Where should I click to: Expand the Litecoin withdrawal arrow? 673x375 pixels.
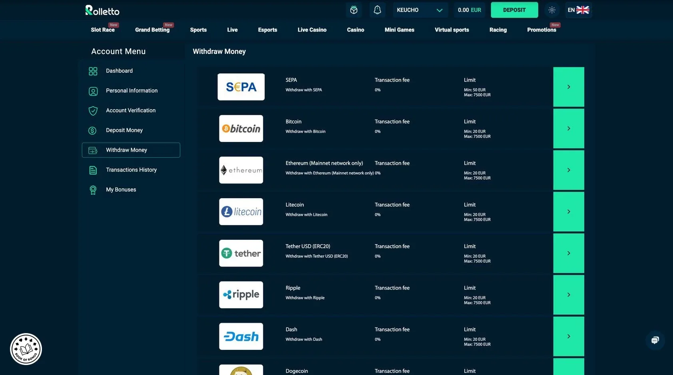(x=569, y=211)
